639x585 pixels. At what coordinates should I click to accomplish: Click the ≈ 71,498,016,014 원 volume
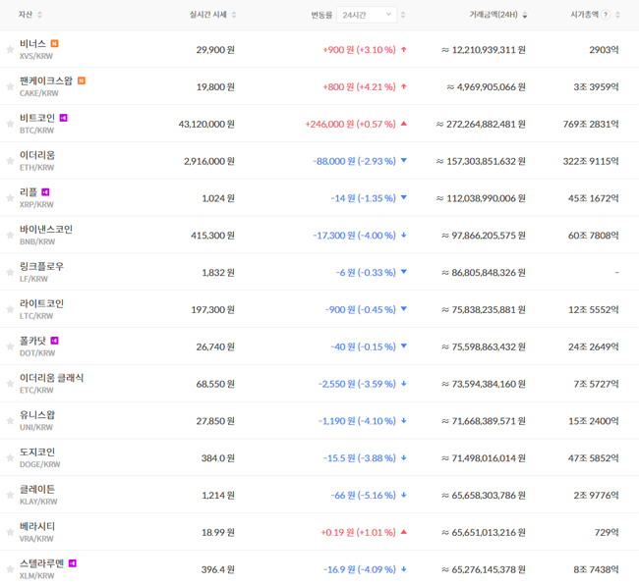coord(484,458)
